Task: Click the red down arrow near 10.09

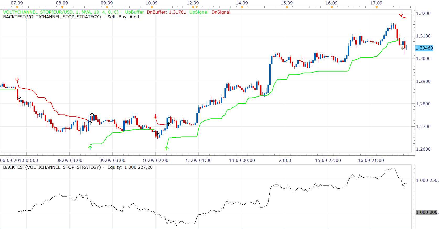Action: [156, 116]
